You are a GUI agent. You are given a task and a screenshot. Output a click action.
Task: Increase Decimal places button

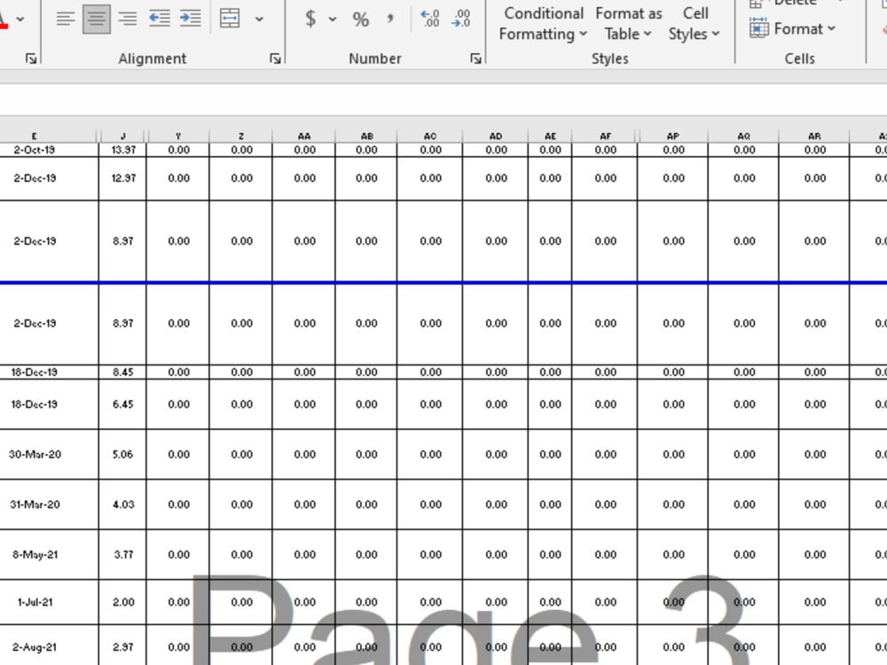point(430,19)
